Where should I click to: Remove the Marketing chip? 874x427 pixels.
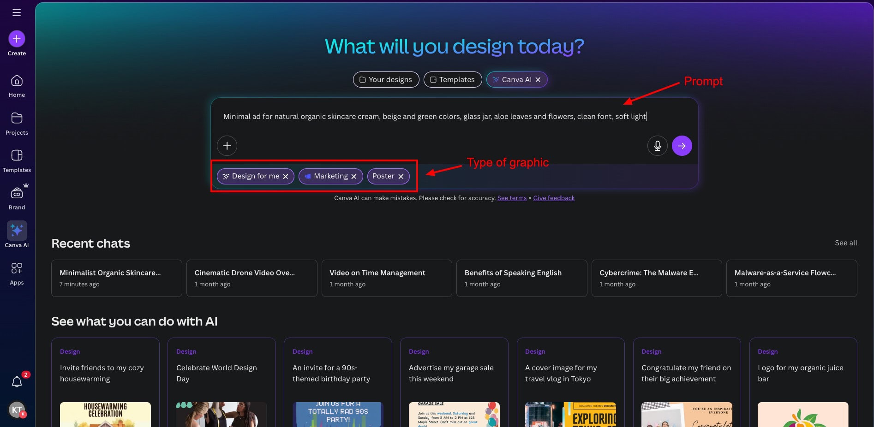tap(354, 177)
